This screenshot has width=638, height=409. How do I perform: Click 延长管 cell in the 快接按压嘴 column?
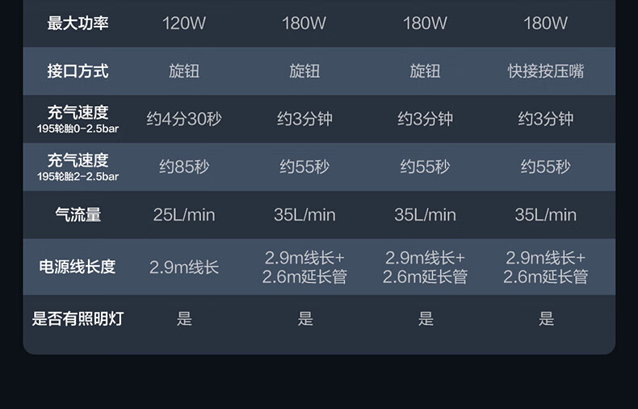[546, 268]
